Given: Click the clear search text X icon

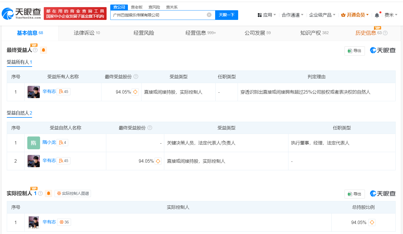Looking at the screenshot, I should pyautogui.click(x=209, y=15).
